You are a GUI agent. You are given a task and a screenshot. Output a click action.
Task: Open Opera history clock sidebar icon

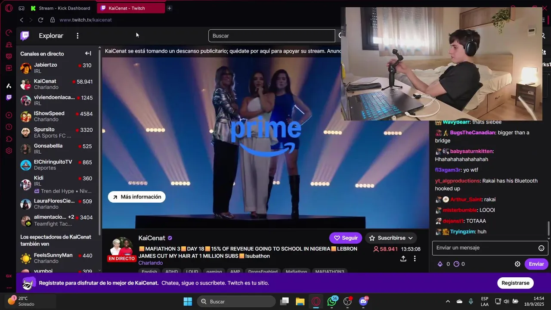tap(9, 127)
